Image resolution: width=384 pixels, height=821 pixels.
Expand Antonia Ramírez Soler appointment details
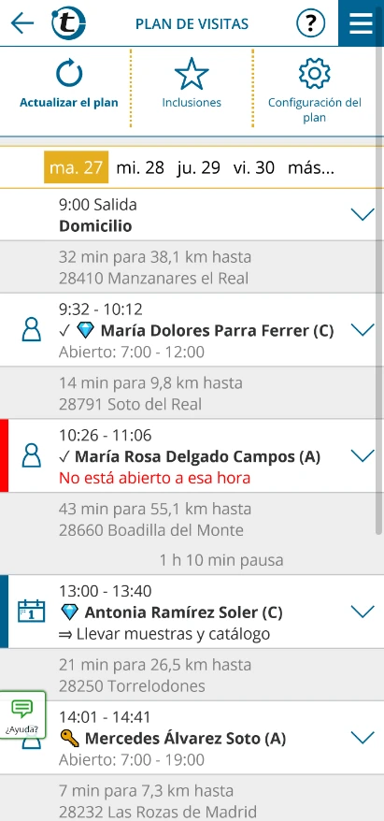click(362, 612)
